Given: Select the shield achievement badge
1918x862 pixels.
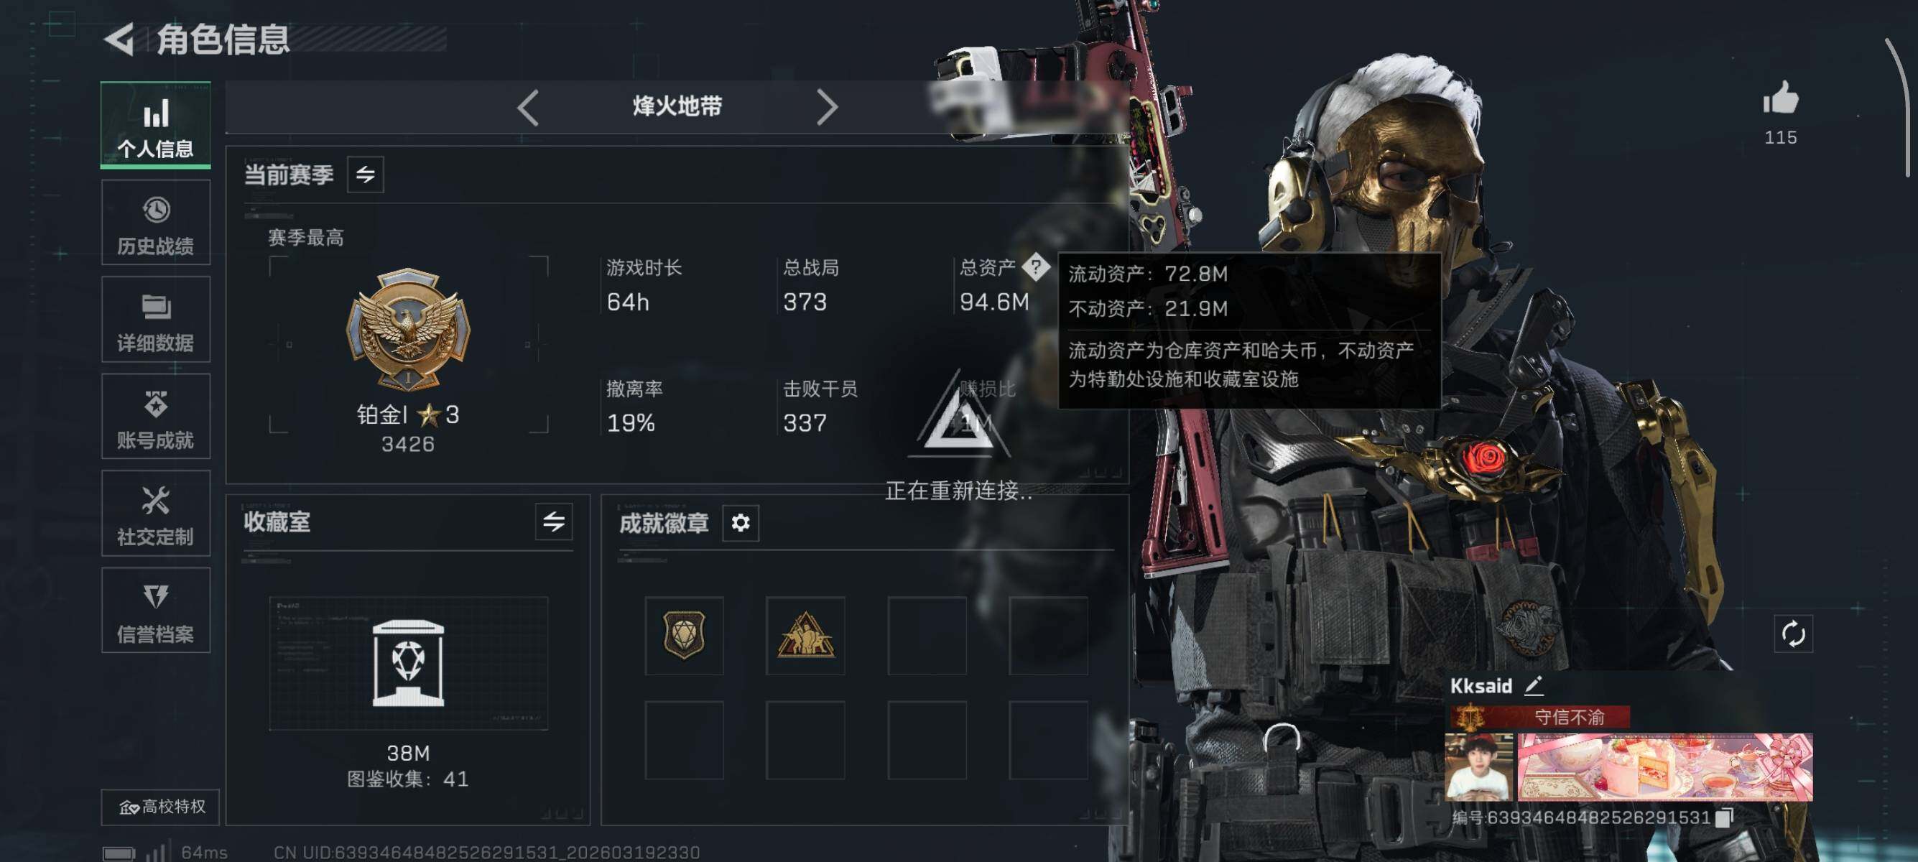Looking at the screenshot, I should (x=683, y=635).
